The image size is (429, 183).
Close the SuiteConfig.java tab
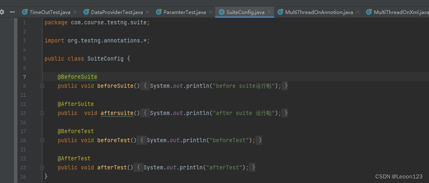tap(269, 12)
